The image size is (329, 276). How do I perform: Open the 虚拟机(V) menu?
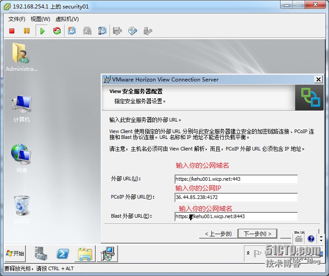pyautogui.click(x=67, y=19)
